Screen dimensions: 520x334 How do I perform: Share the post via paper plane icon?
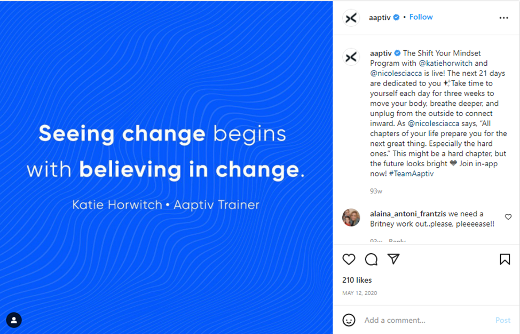click(393, 259)
